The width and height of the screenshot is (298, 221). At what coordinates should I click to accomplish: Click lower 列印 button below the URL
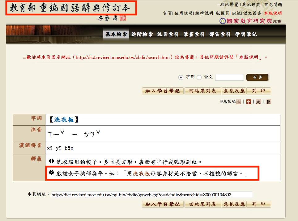(259, 204)
